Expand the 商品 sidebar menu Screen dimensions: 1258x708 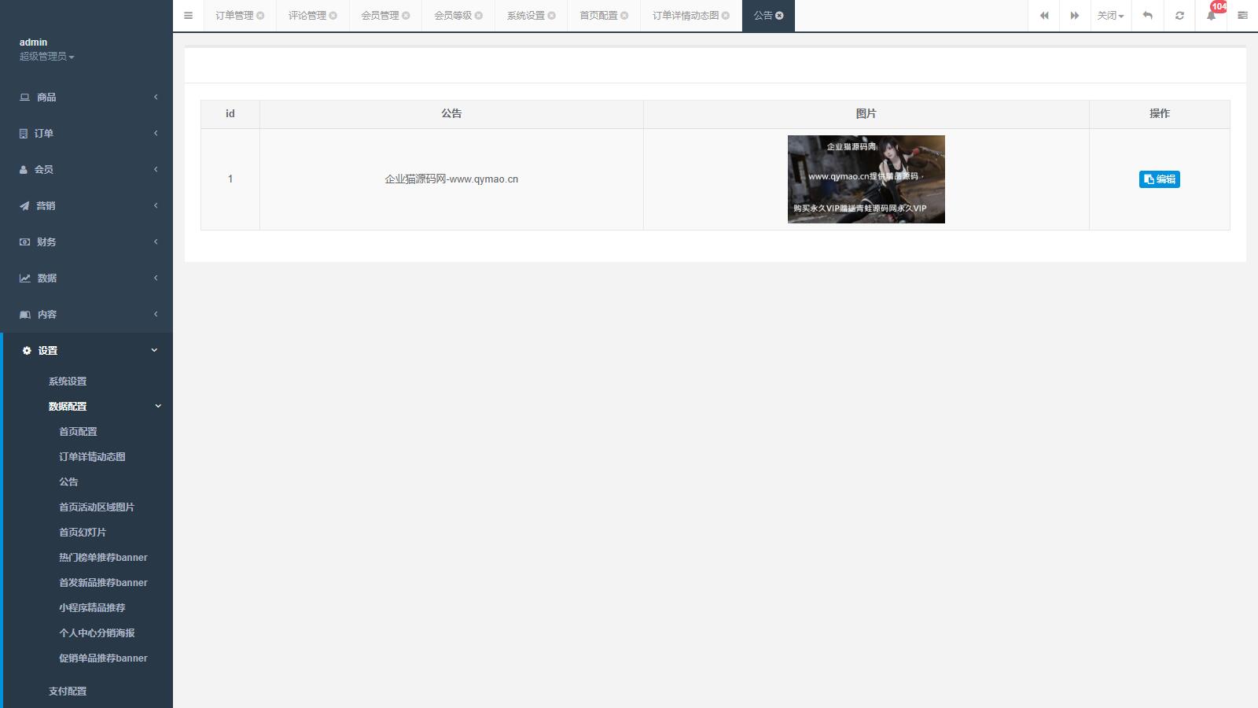click(86, 98)
